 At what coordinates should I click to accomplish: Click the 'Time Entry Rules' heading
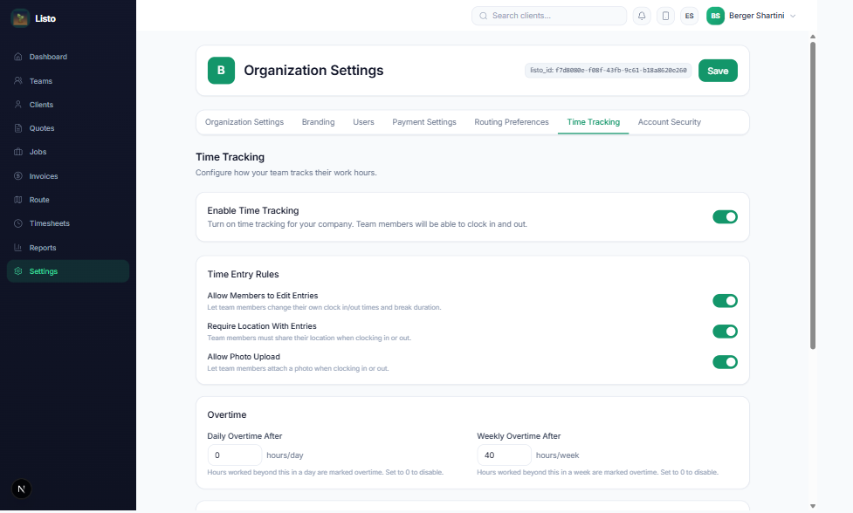[244, 275]
